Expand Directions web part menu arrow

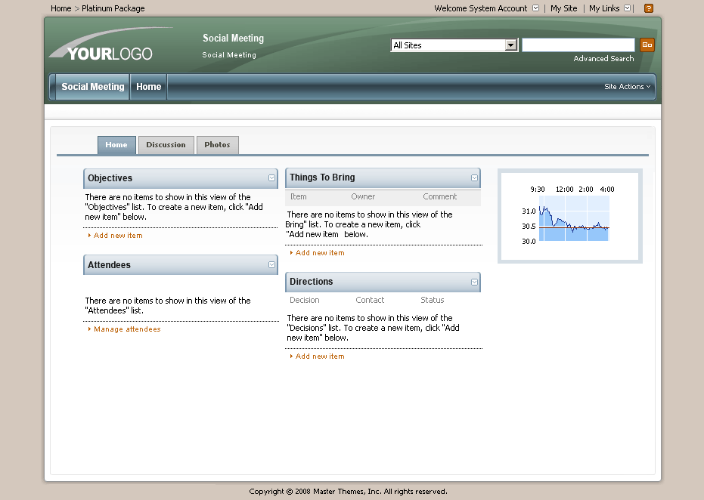click(x=474, y=282)
